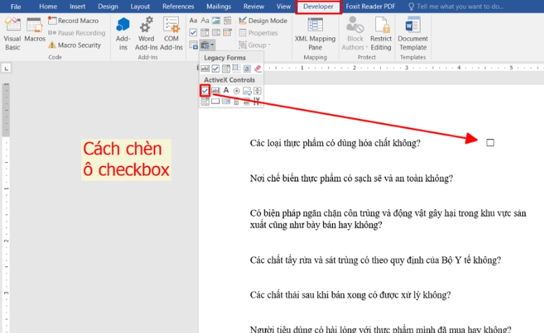Insert Legacy Forms drop-down form field
This screenshot has width=544, height=333.
[x=226, y=69]
